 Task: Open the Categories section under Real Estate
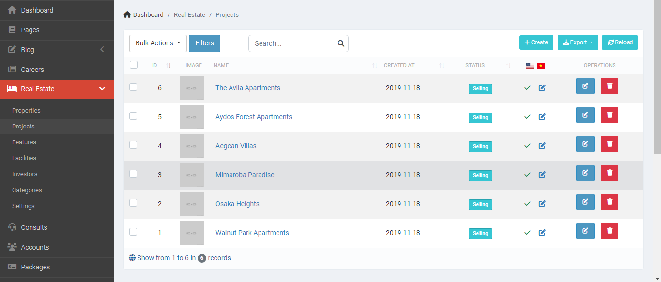point(27,190)
